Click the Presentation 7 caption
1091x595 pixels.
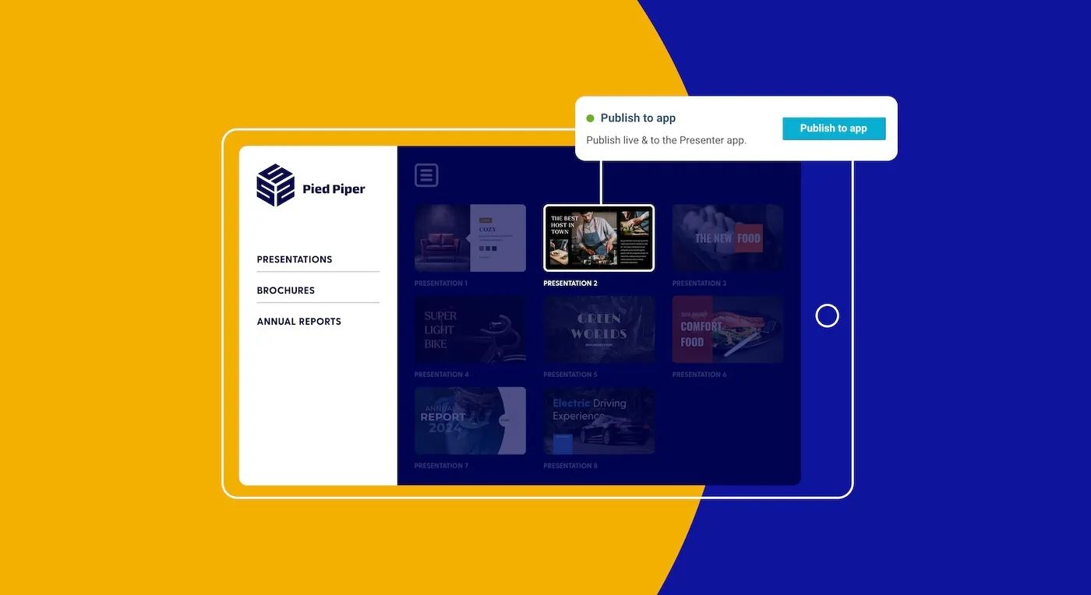pos(441,466)
